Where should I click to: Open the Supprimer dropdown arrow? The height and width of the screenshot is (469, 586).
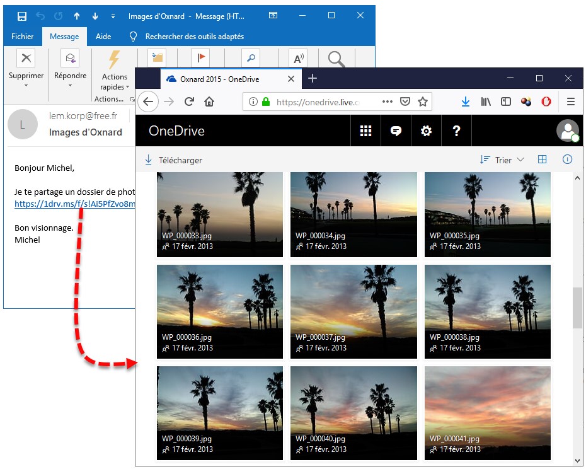(26, 86)
